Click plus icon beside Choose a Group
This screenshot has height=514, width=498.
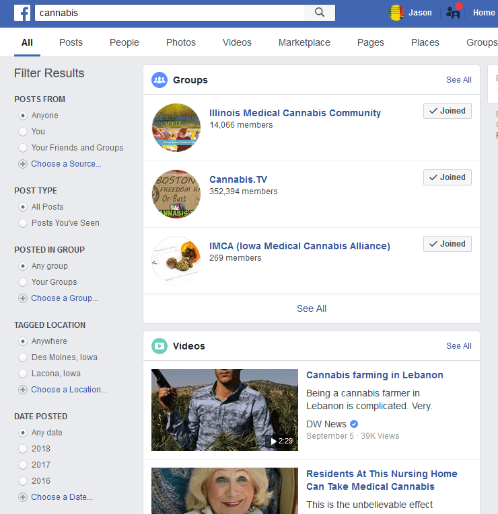click(x=23, y=298)
